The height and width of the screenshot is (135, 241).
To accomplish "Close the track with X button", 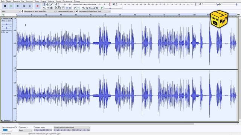I will point(2,18).
